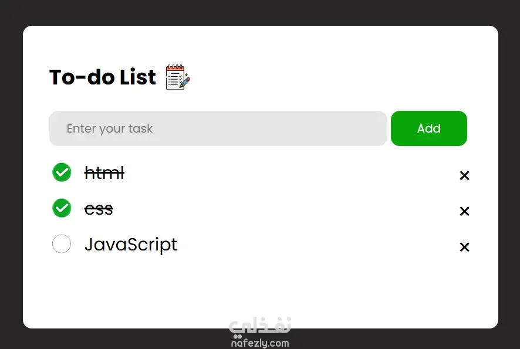The image size is (520, 349).
Task: Select the JavaScript task label
Action: 131,245
